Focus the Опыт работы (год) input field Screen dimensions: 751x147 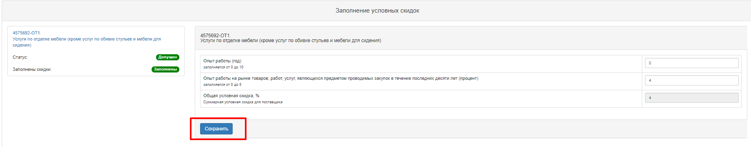point(692,63)
